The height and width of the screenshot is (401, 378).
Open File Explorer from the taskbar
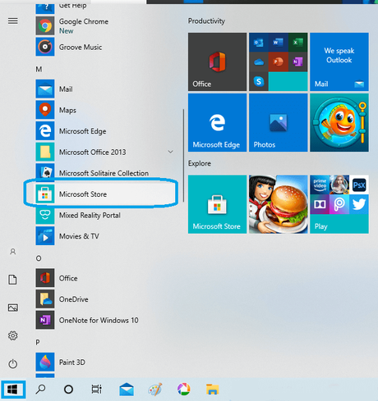coord(212,390)
